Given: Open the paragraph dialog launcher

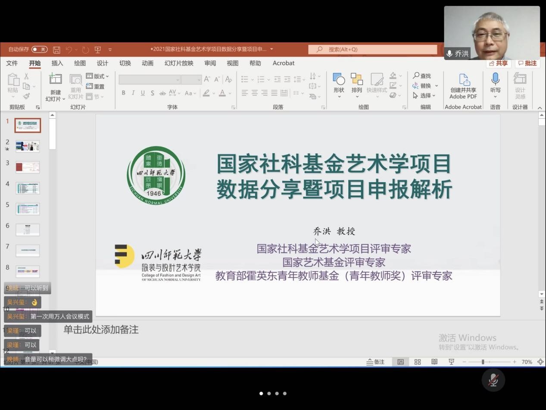Looking at the screenshot, I should [x=323, y=107].
